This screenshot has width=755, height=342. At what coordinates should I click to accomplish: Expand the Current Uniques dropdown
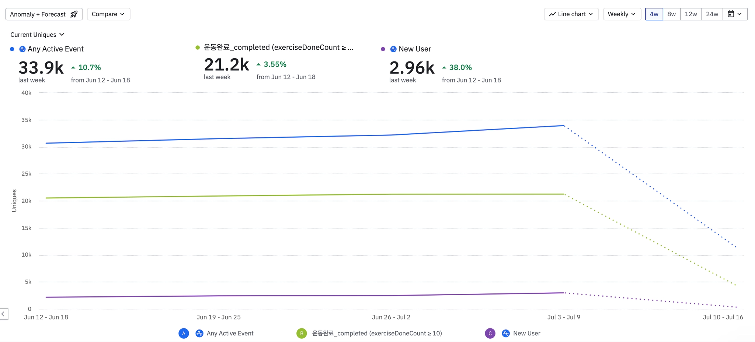point(37,35)
